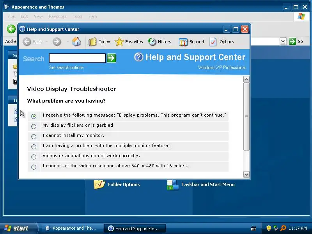
Task: Select the multiple monitor feature problem
Action: coord(34,147)
